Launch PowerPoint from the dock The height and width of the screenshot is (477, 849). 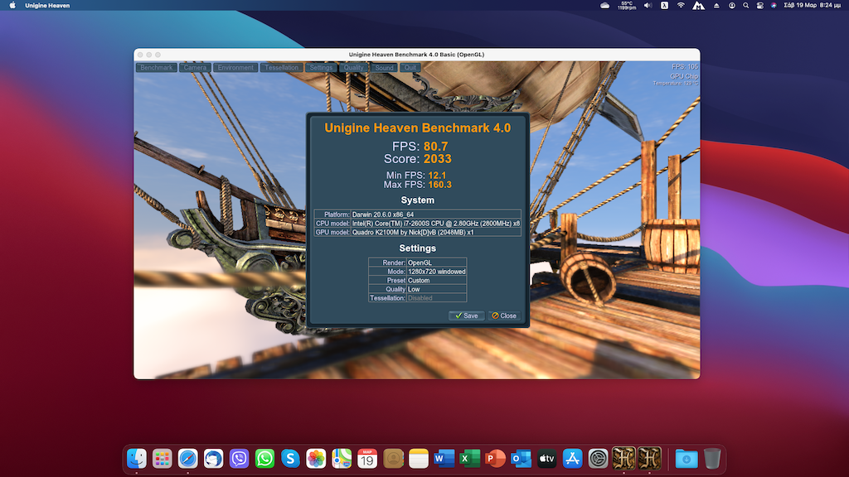click(496, 459)
